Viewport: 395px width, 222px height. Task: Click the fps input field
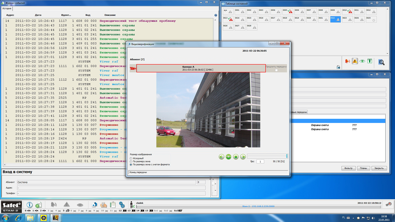[260, 161]
